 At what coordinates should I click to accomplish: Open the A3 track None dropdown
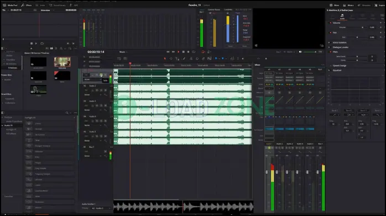coord(93,110)
